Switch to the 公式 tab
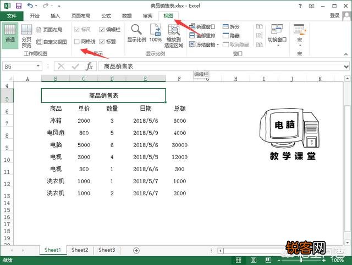 point(106,16)
